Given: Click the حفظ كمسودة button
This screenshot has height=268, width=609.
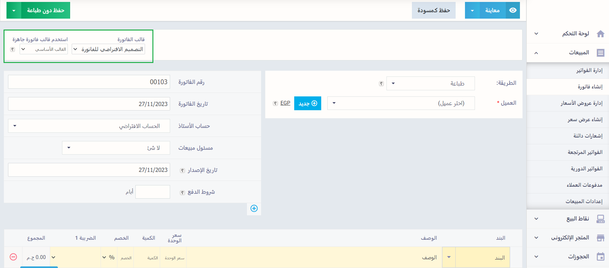Looking at the screenshot, I should (x=433, y=10).
